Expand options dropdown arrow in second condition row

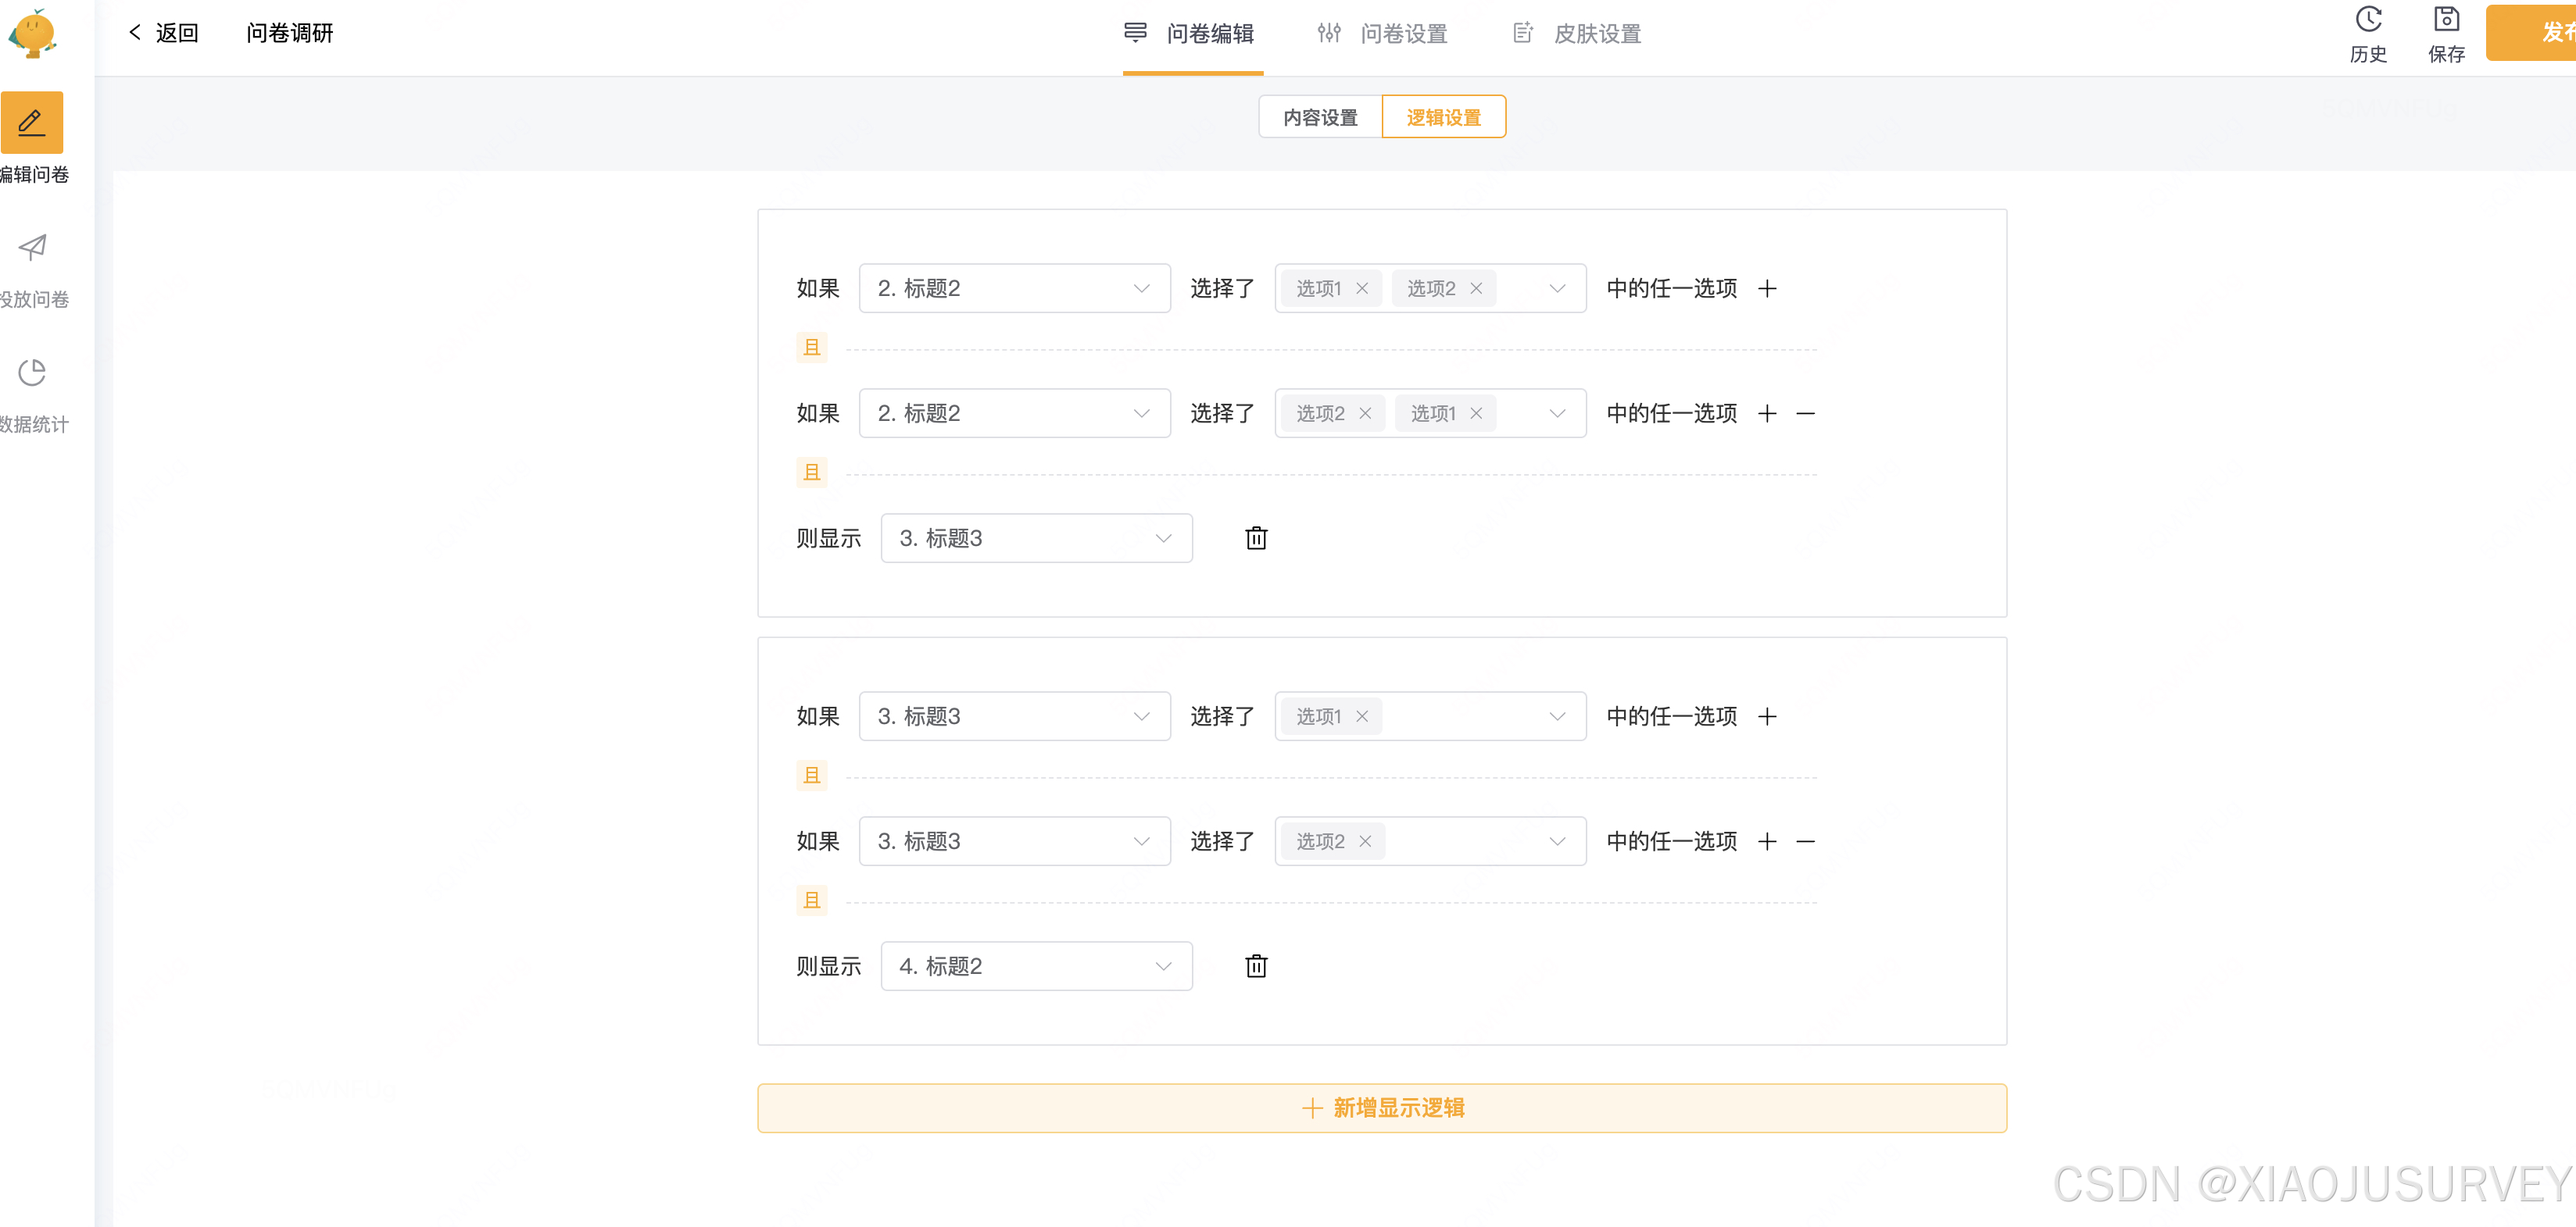(1557, 414)
